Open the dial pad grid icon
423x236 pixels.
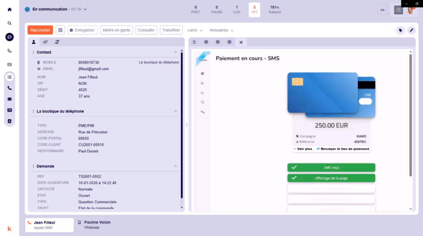(60, 30)
